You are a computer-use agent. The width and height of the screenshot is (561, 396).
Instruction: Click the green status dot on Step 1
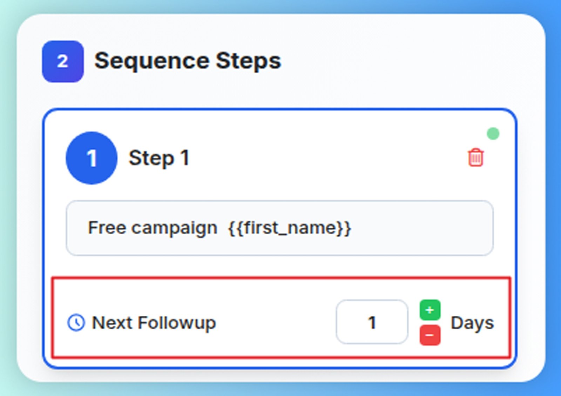pyautogui.click(x=493, y=134)
